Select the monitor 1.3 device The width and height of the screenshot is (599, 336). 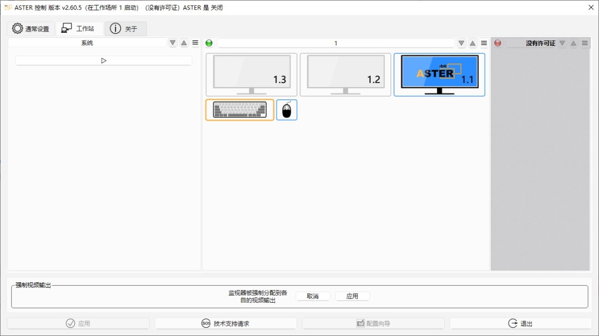pos(251,75)
